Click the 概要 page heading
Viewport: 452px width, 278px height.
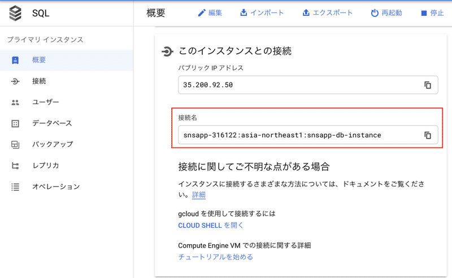(x=156, y=13)
